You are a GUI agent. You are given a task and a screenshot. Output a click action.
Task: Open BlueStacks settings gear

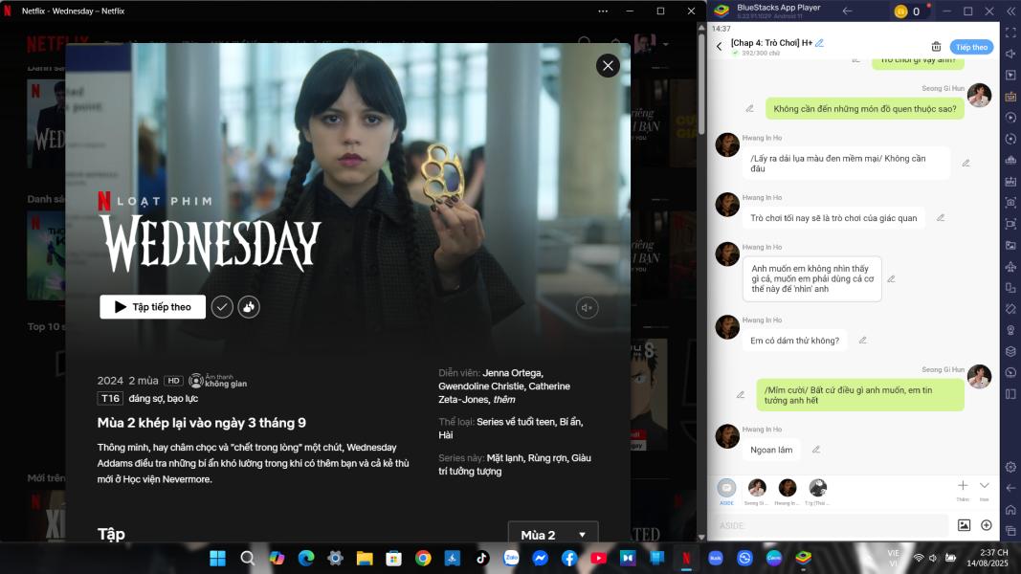(x=1010, y=467)
